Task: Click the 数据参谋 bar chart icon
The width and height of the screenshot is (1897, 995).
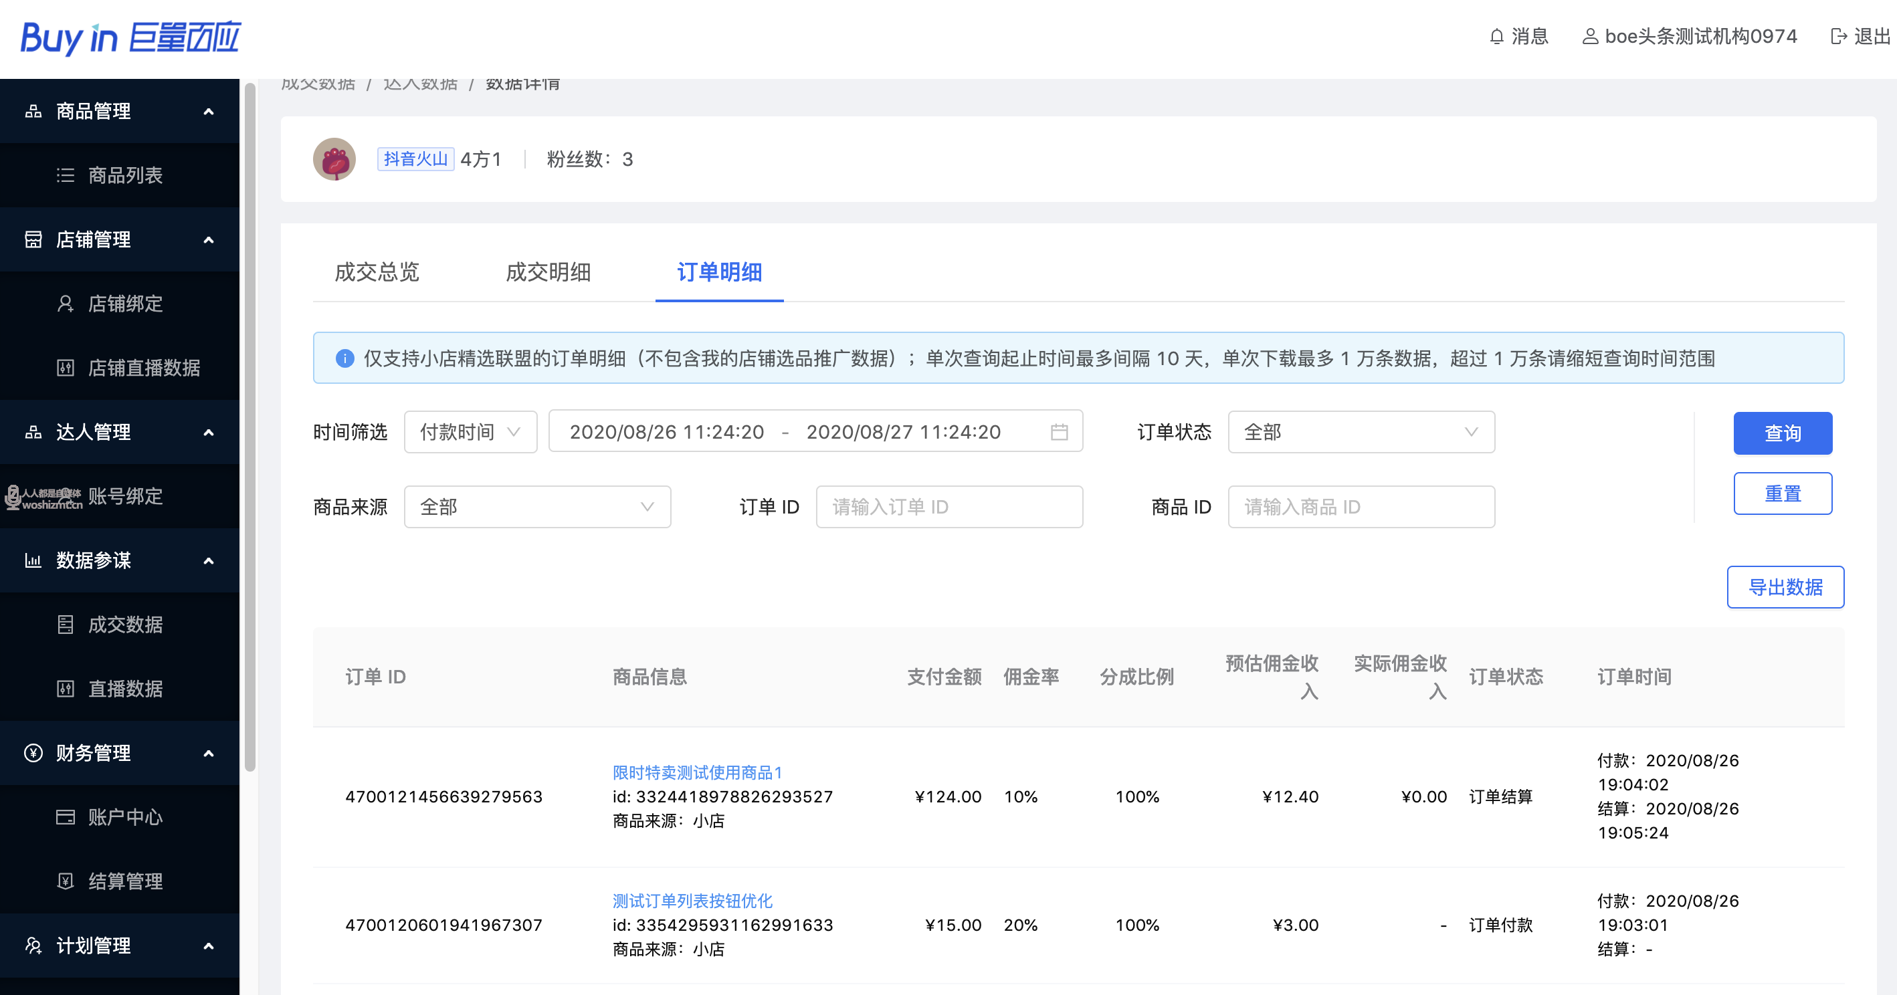Action: click(33, 561)
